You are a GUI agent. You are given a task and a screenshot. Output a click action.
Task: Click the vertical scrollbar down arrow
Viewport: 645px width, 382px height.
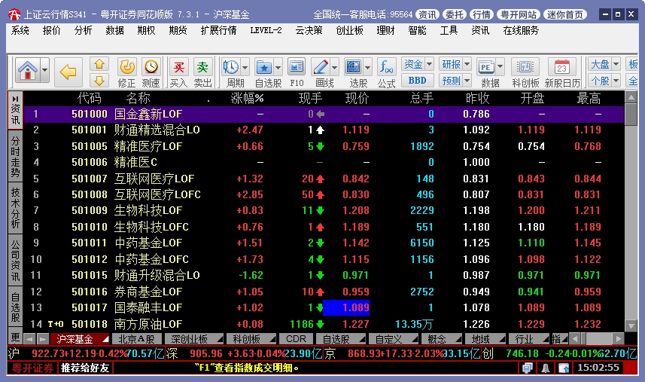631,325
